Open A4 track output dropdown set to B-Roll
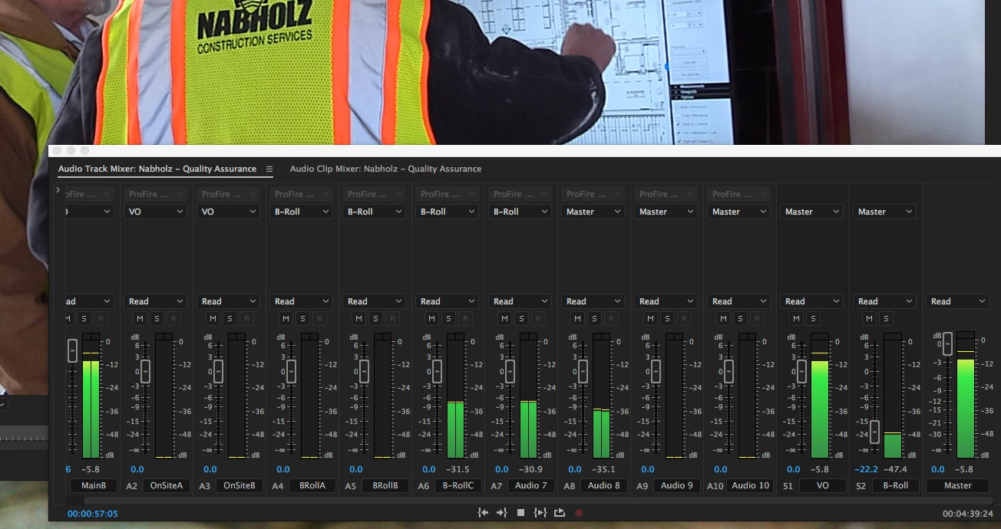 pos(302,212)
